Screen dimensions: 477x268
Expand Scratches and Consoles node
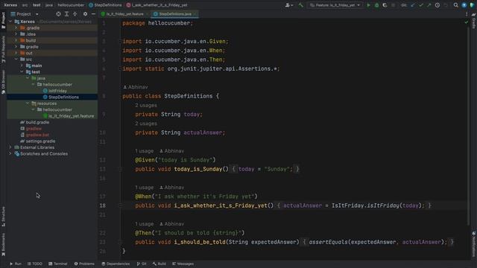[10, 154]
